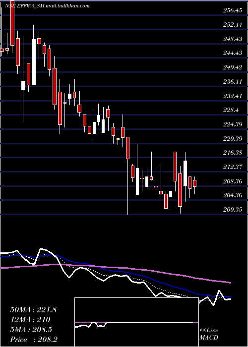This screenshot has height=347, width=248.
Task: Click the blue 12MA line at its right end
Action: point(230,296)
